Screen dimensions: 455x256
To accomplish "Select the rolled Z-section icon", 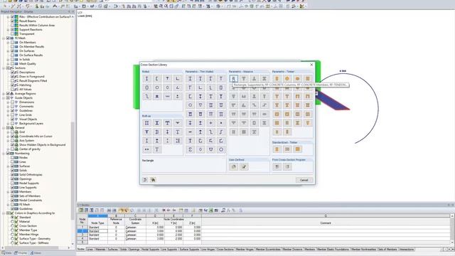I will point(146,97).
